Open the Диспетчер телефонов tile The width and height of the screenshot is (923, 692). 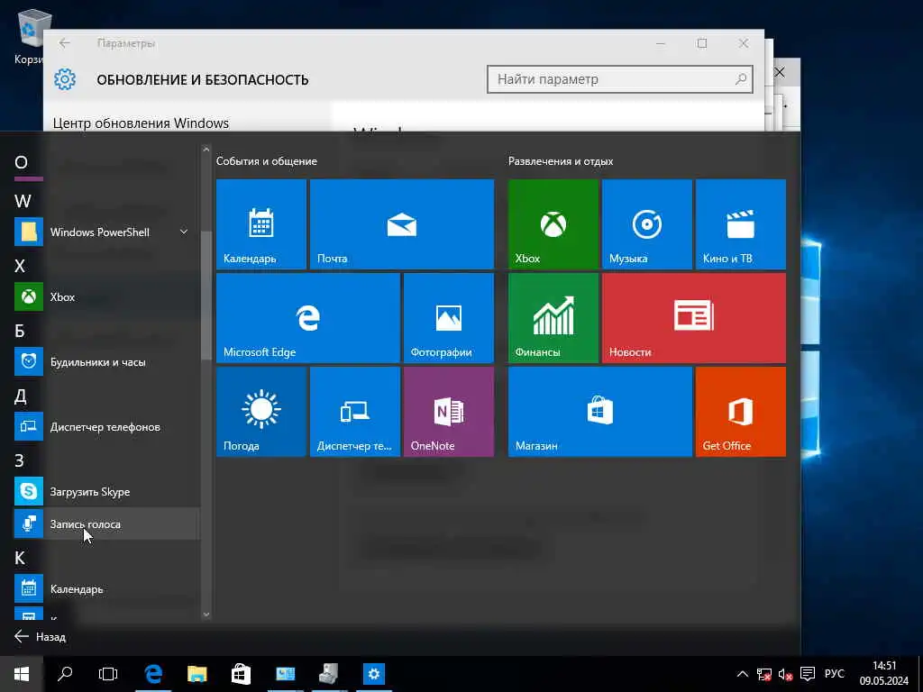(x=355, y=411)
